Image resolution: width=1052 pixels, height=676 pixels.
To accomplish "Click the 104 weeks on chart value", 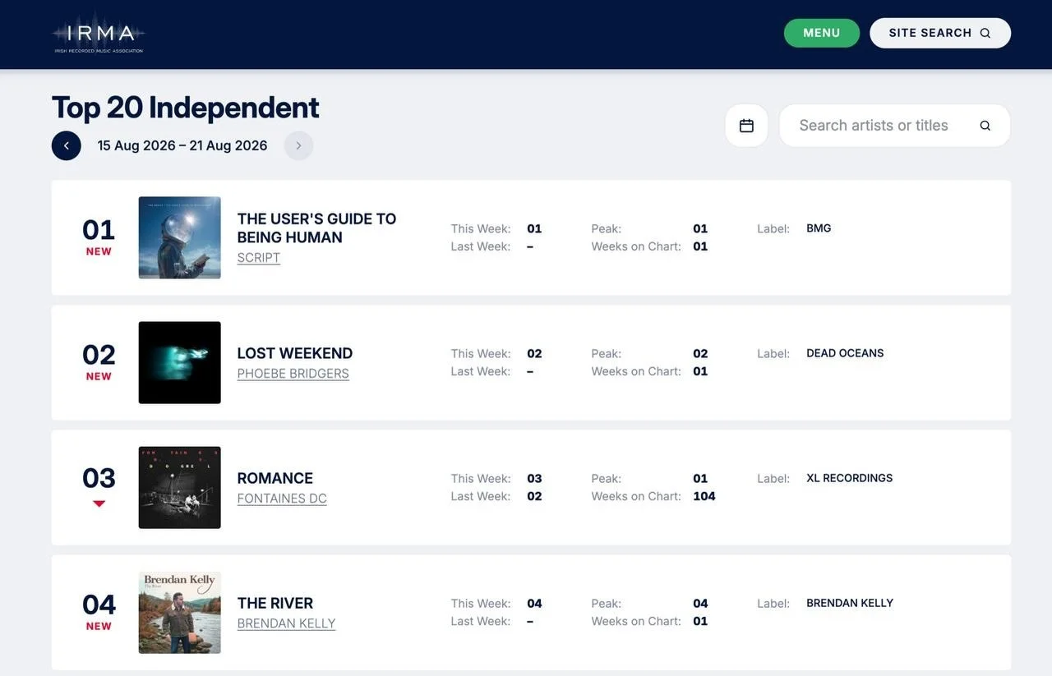I will click(704, 496).
